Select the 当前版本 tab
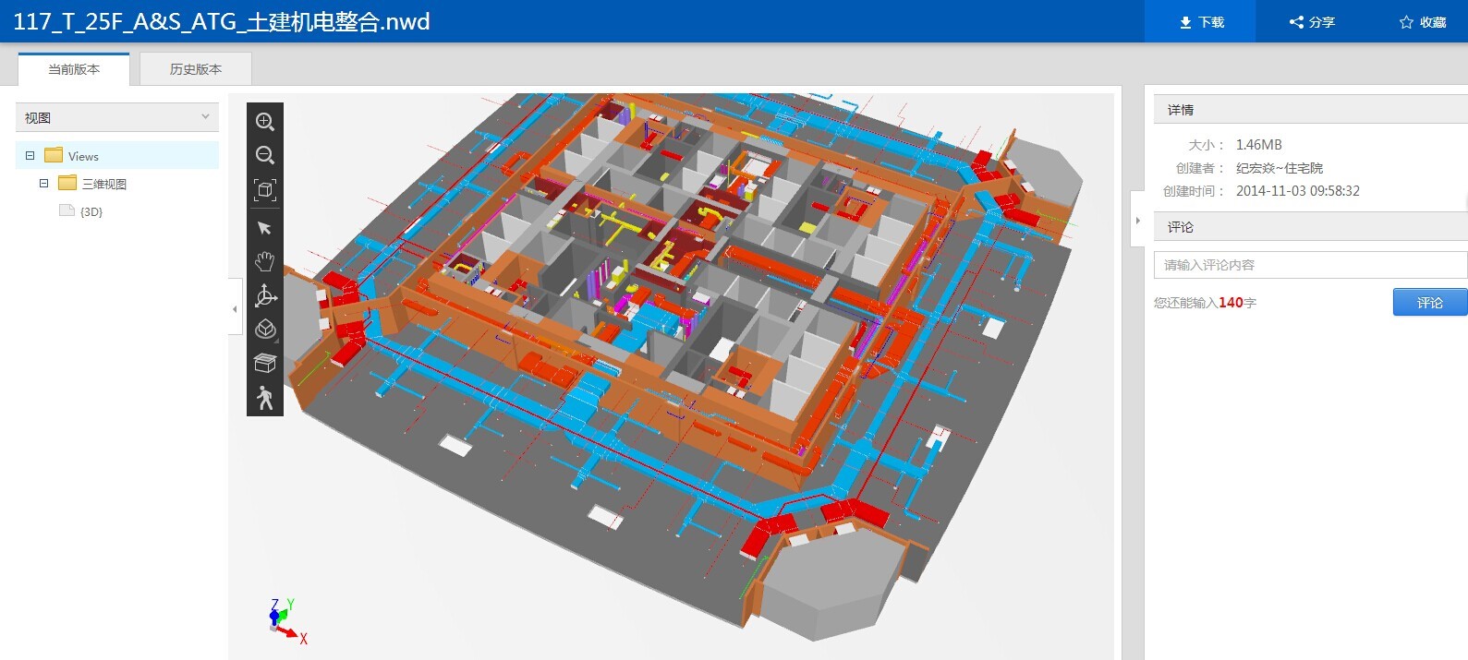This screenshot has width=1468, height=660. click(x=74, y=69)
